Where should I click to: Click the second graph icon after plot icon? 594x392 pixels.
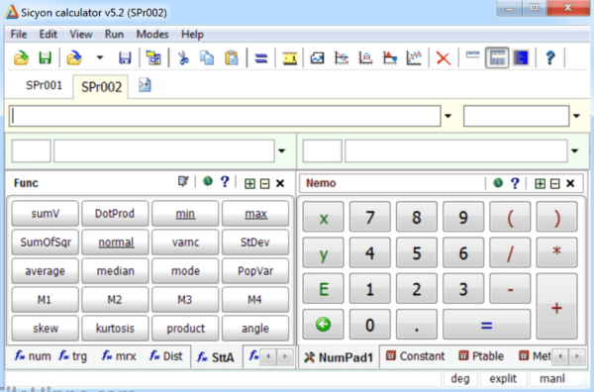click(x=342, y=58)
